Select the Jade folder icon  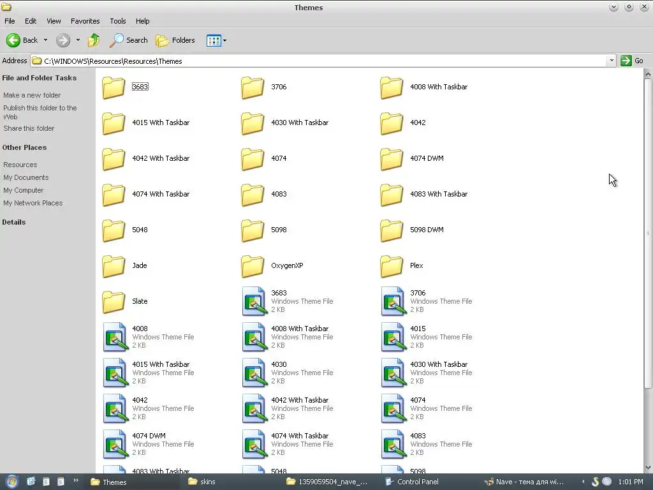[x=114, y=266]
